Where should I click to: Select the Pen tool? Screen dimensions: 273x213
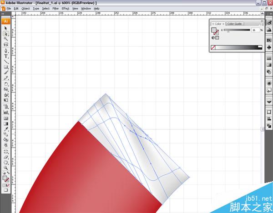click(x=6, y=51)
